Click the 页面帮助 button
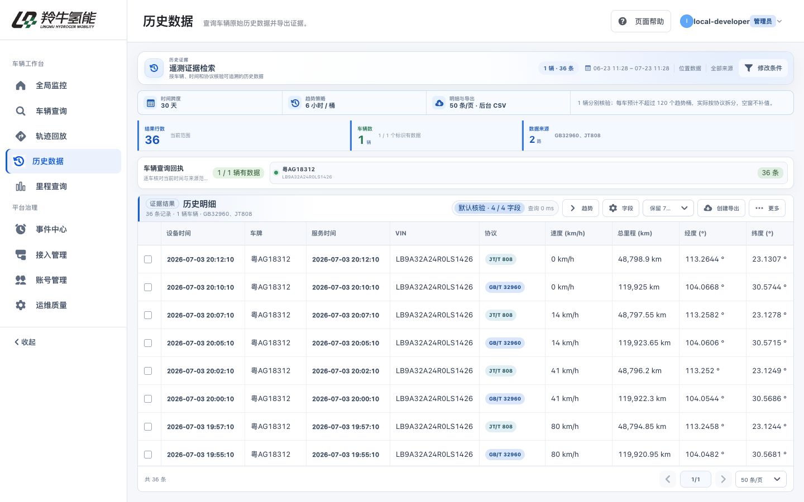Image resolution: width=804 pixels, height=502 pixels. [x=641, y=21]
